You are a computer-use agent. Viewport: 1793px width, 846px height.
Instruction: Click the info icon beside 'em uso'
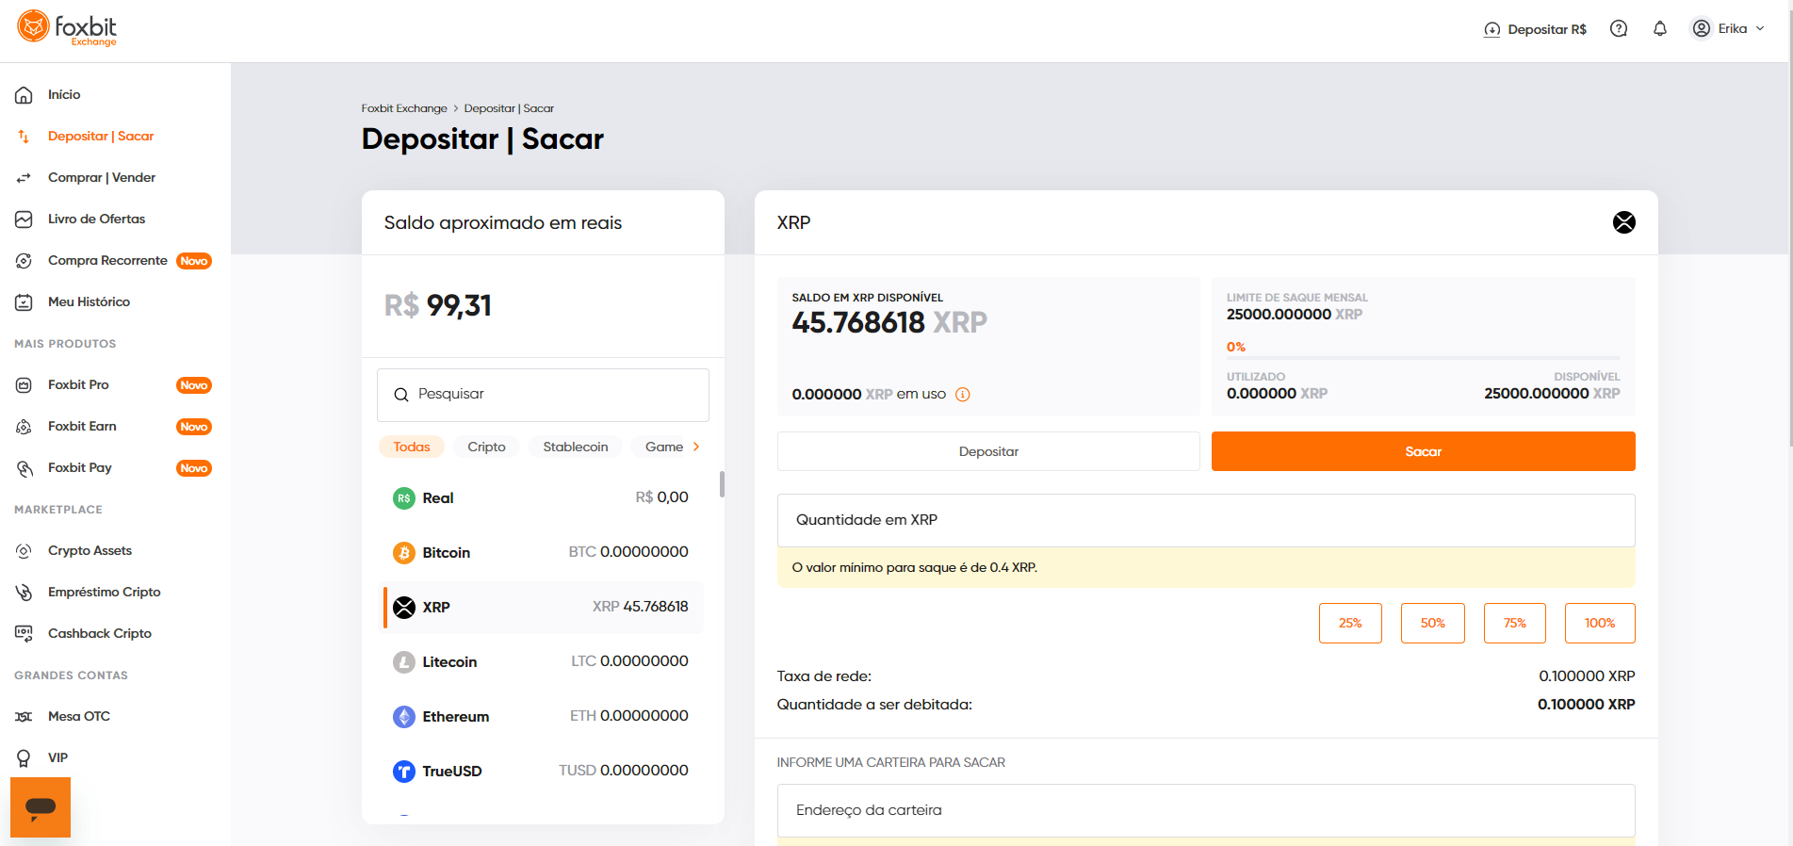[x=963, y=395]
